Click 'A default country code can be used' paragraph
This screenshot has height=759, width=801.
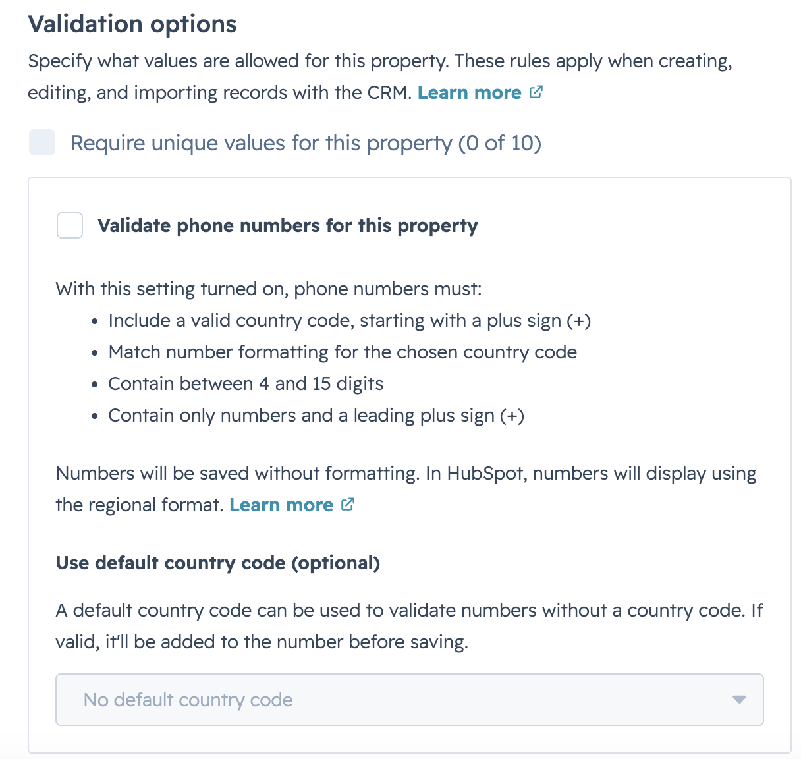(x=409, y=626)
